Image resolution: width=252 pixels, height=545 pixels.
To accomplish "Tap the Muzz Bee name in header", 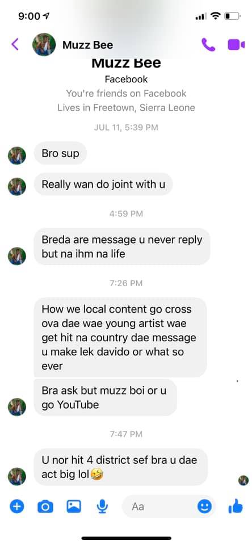I will click(87, 45).
